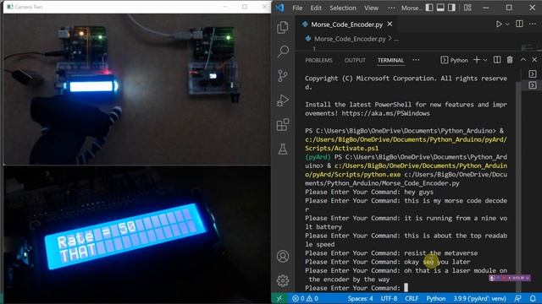Click the editor minimap preview

[528, 47]
